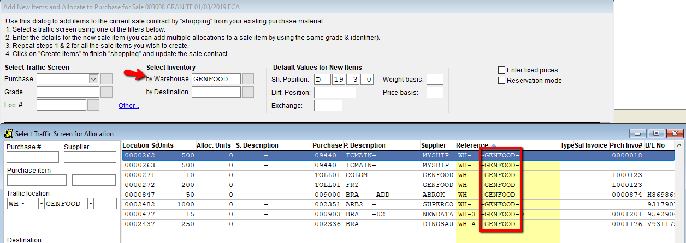Tick the Enter fixed prices checkbox
Image resolution: width=686 pixels, height=243 pixels.
(501, 70)
